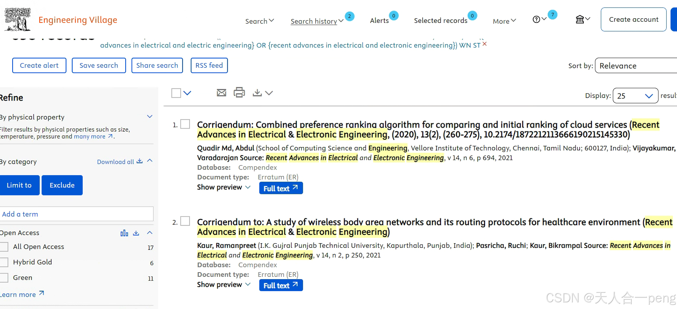Check the checkbox for result 1
Image resolution: width=677 pixels, height=309 pixels.
(x=185, y=124)
